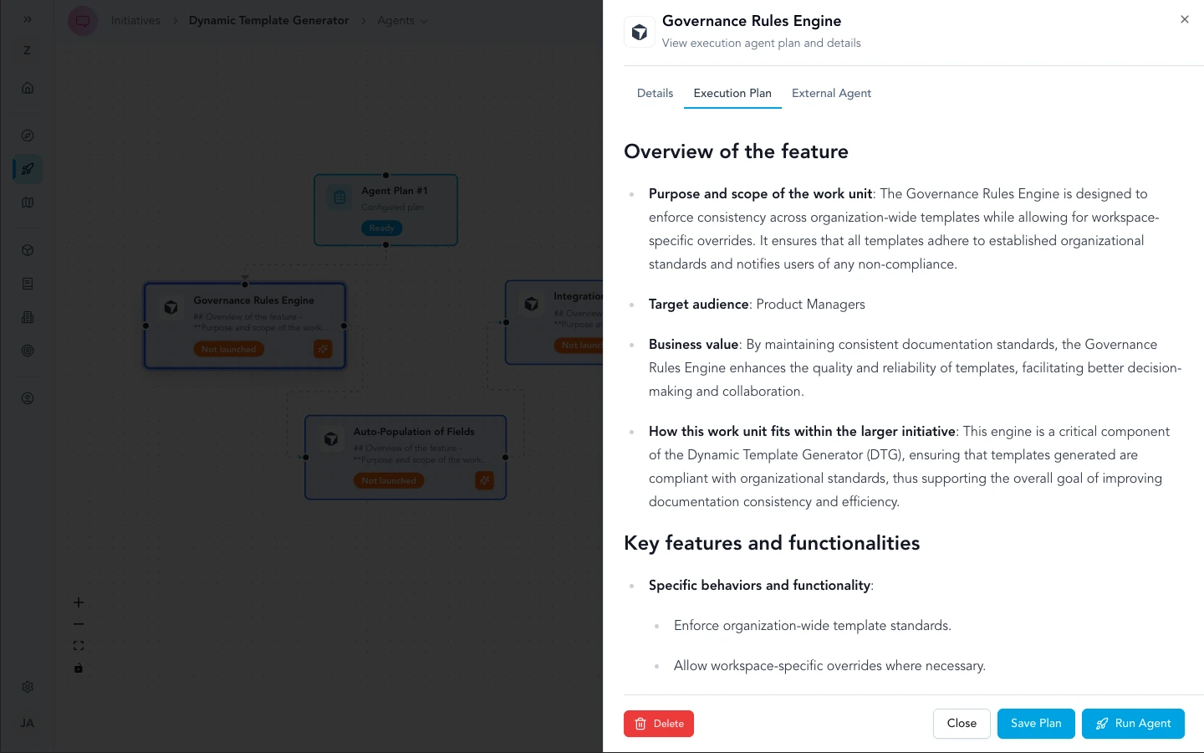Delete the Governance Rules Engine plan
Image resolution: width=1204 pixels, height=753 pixels.
pyautogui.click(x=658, y=723)
